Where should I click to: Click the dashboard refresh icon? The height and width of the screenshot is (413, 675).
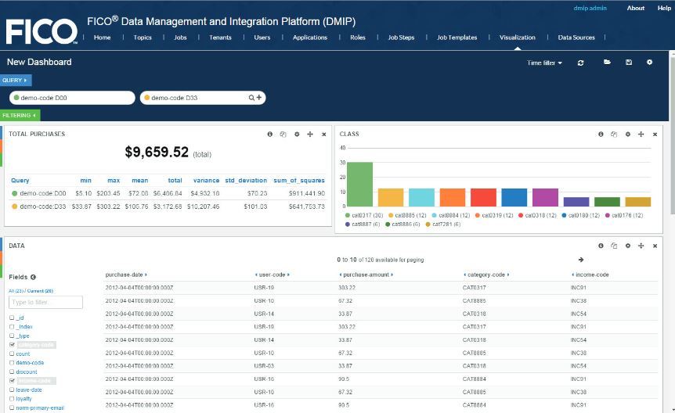click(580, 63)
